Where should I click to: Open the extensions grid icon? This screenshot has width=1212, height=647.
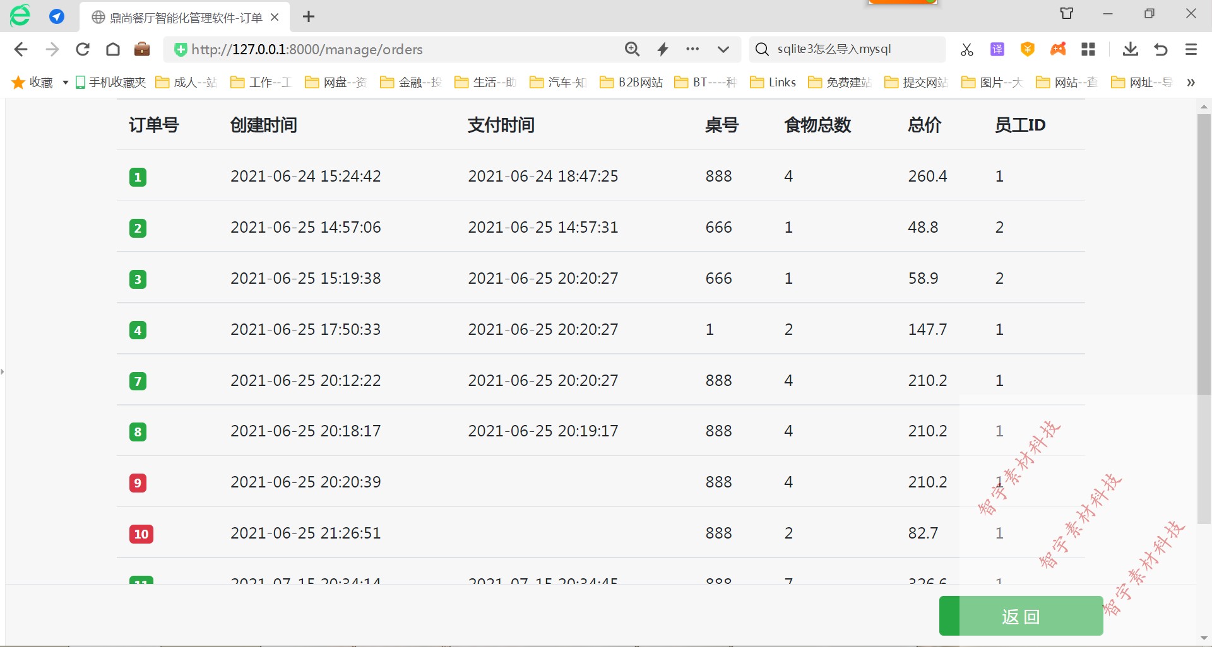coord(1088,49)
